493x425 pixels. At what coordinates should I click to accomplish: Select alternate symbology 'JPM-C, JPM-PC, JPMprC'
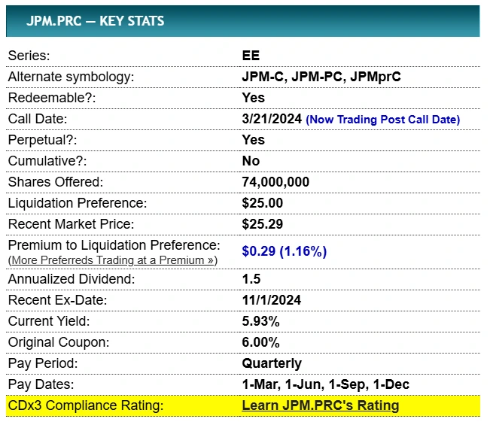(321, 77)
